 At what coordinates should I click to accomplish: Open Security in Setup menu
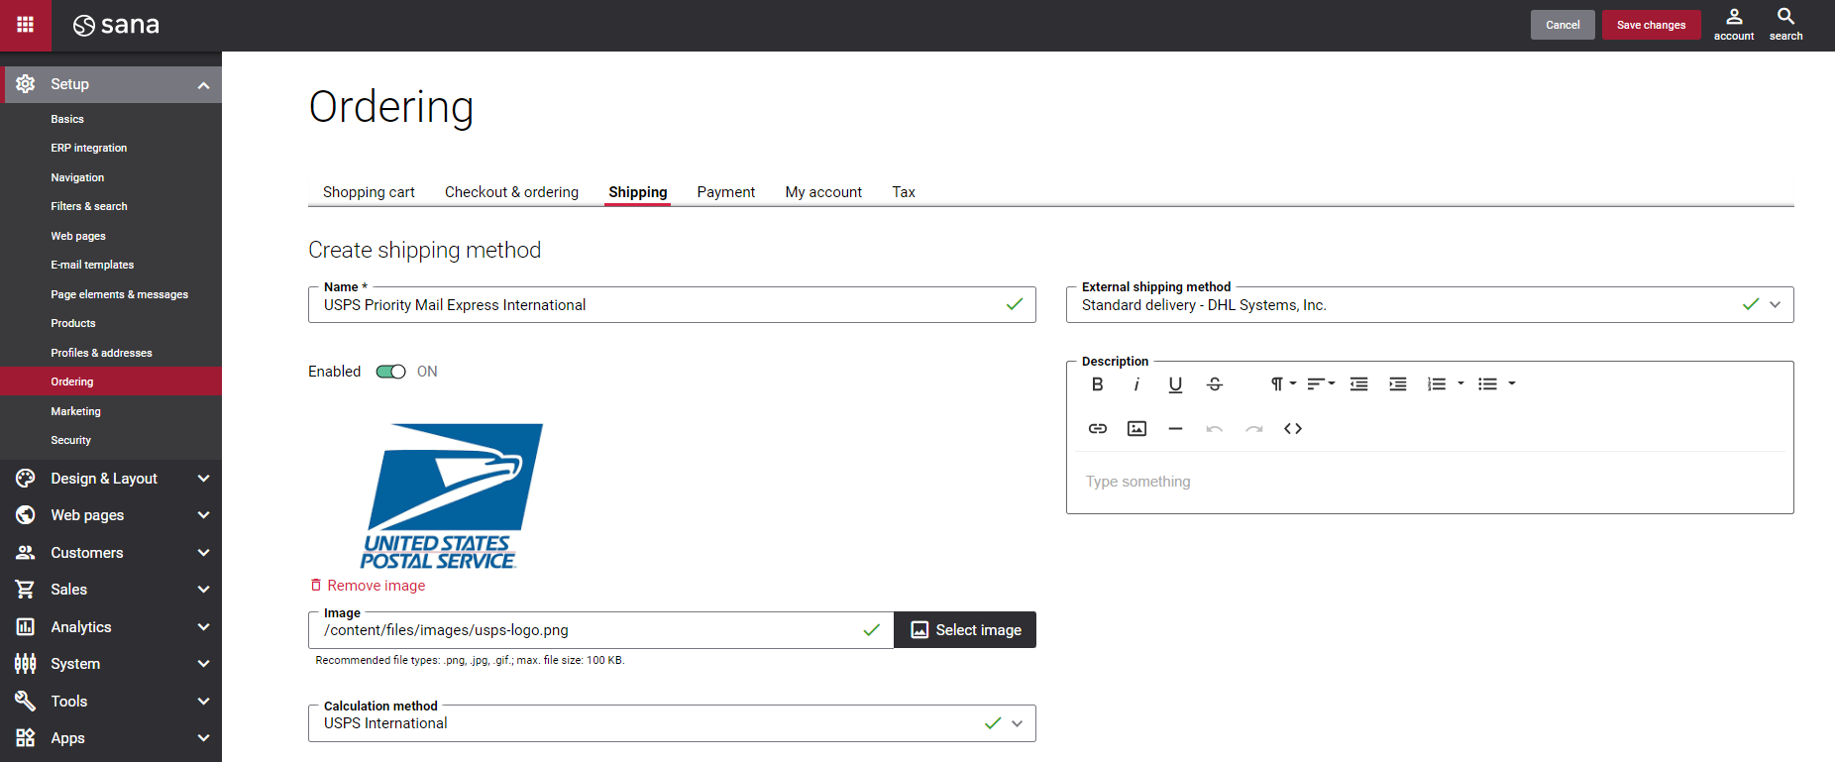point(71,441)
